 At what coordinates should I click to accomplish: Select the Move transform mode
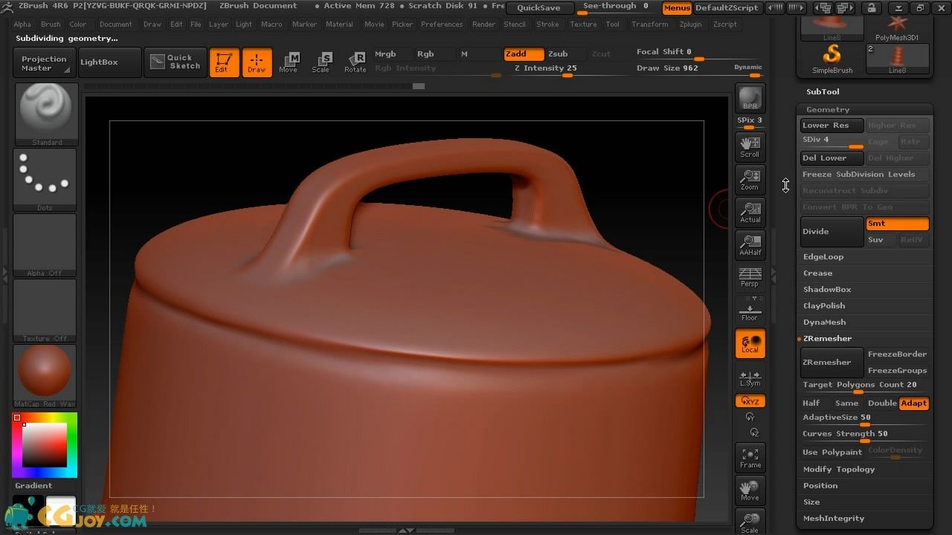(x=289, y=62)
